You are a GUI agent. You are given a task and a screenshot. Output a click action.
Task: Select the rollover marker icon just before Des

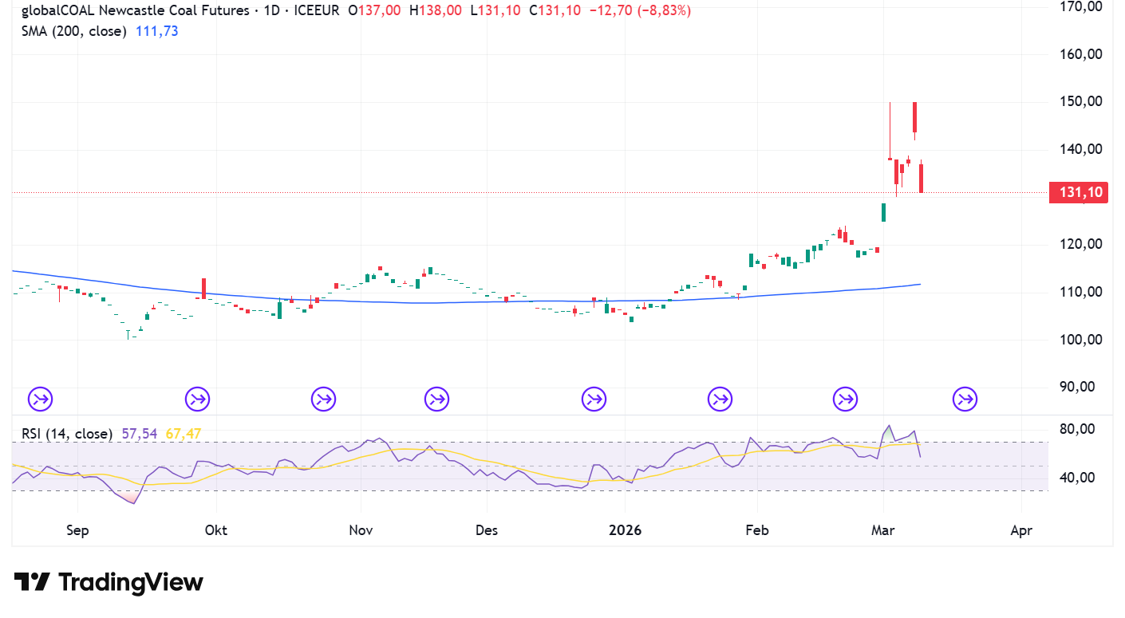pos(436,398)
